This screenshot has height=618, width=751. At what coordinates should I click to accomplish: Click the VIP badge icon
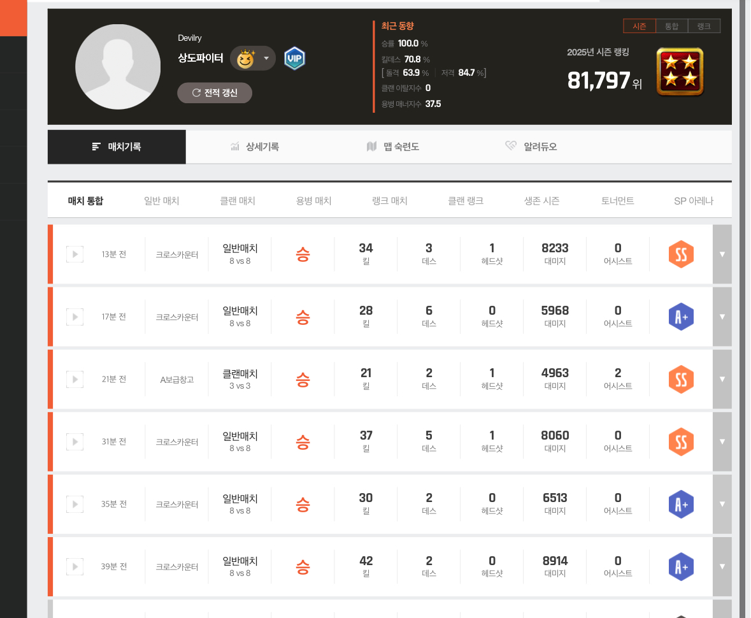click(294, 59)
